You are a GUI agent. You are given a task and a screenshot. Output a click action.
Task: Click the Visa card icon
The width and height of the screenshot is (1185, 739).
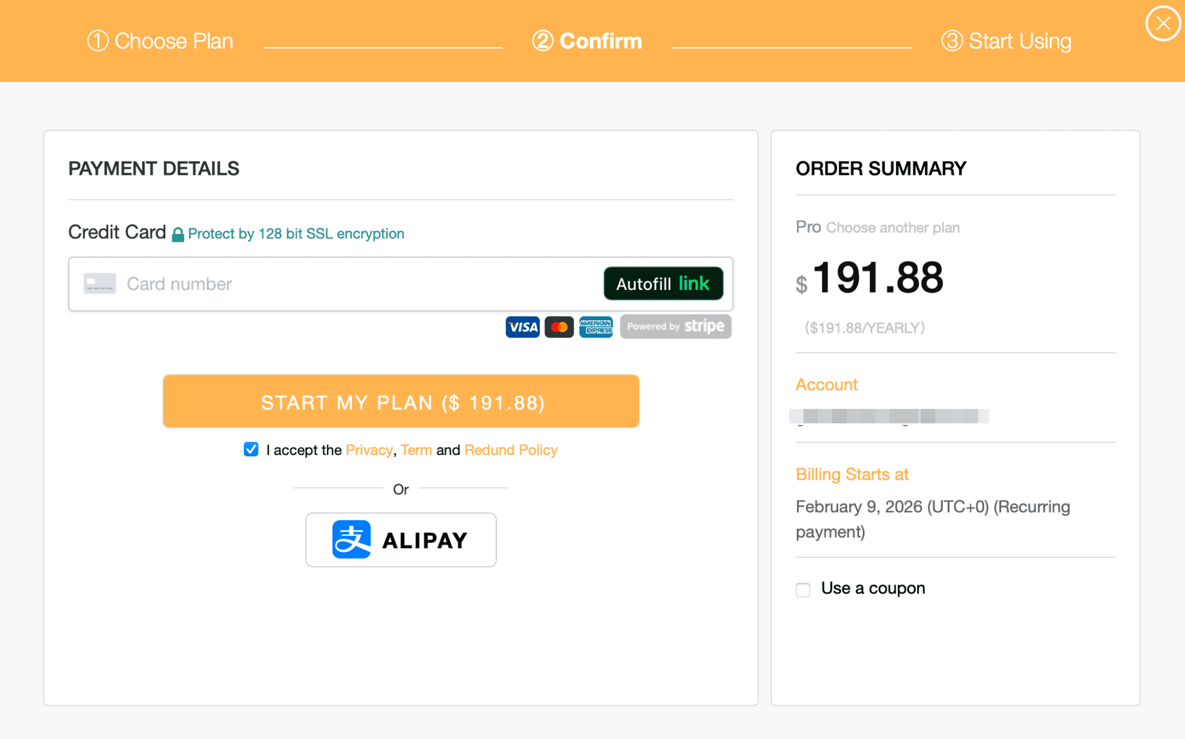522,327
